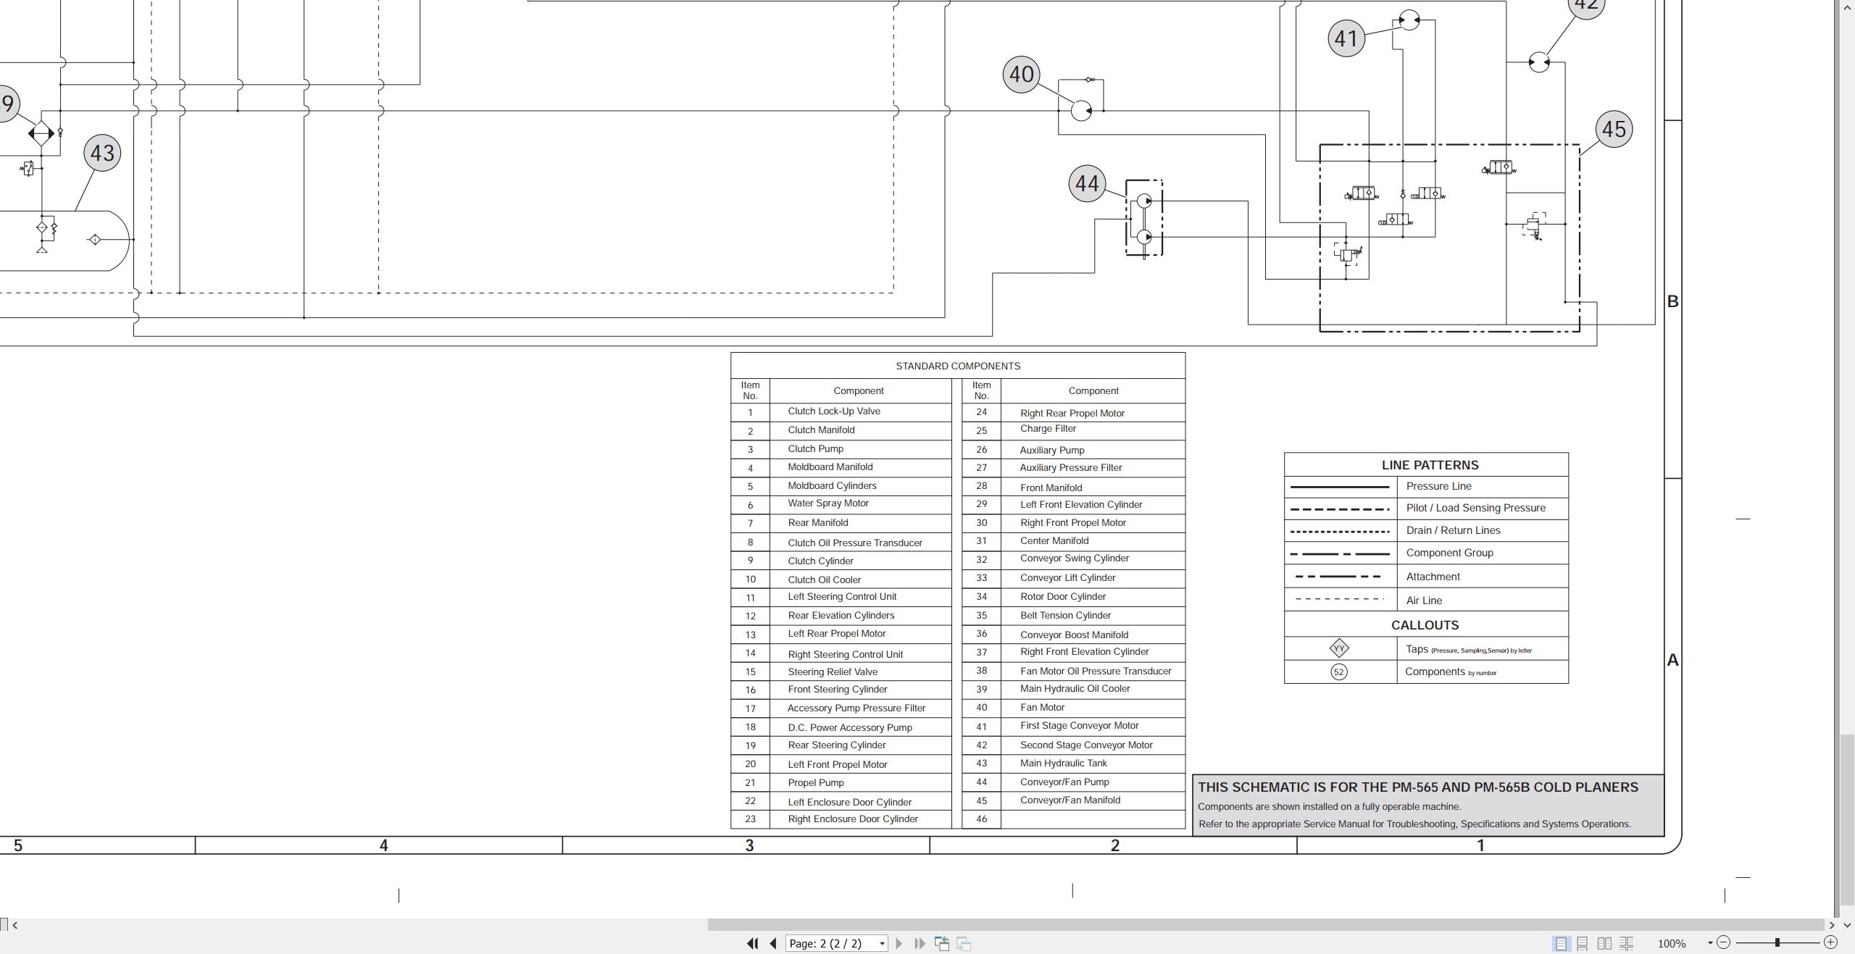The image size is (1855, 954).
Task: Click the 'Charge Filter' table entry
Action: pyautogui.click(x=1048, y=428)
